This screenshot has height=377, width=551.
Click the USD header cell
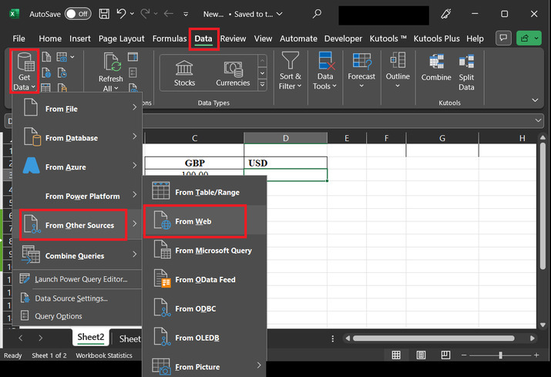click(x=285, y=163)
